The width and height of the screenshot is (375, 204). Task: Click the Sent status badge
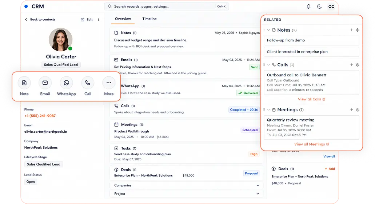(x=254, y=67)
